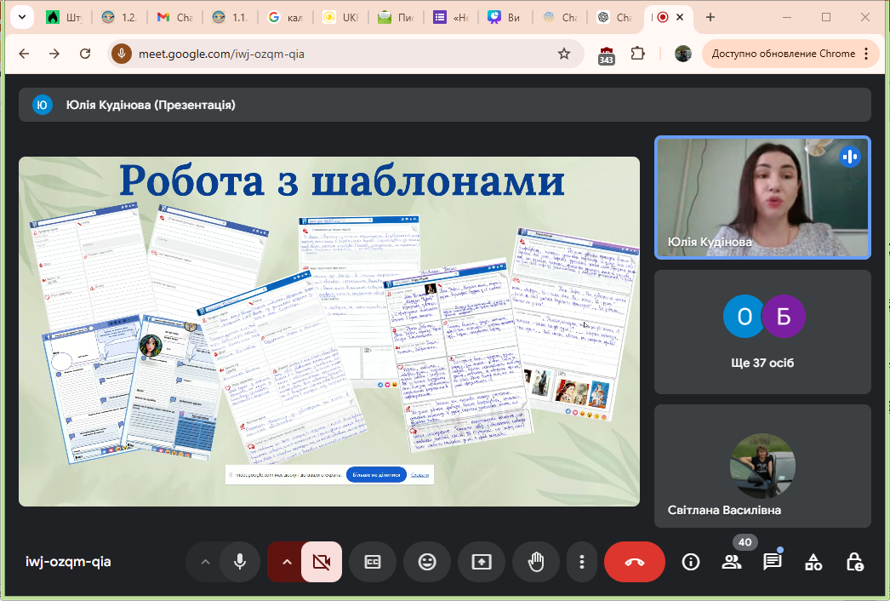
Task: Turn on the camera
Action: pos(321,562)
